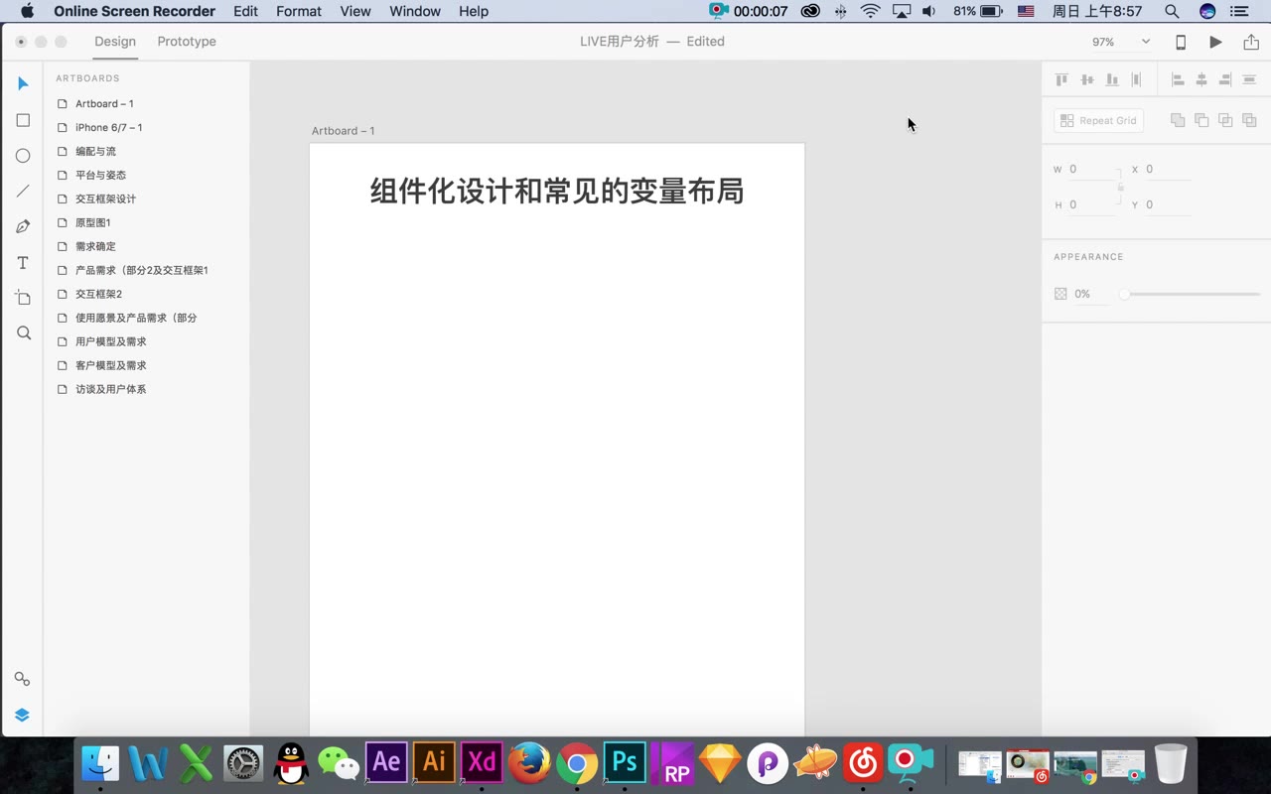This screenshot has width=1271, height=794.
Task: Select the Text tool
Action: coord(23,262)
